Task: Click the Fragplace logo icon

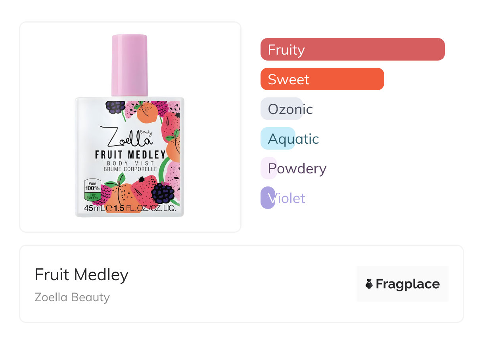Action: click(x=369, y=284)
